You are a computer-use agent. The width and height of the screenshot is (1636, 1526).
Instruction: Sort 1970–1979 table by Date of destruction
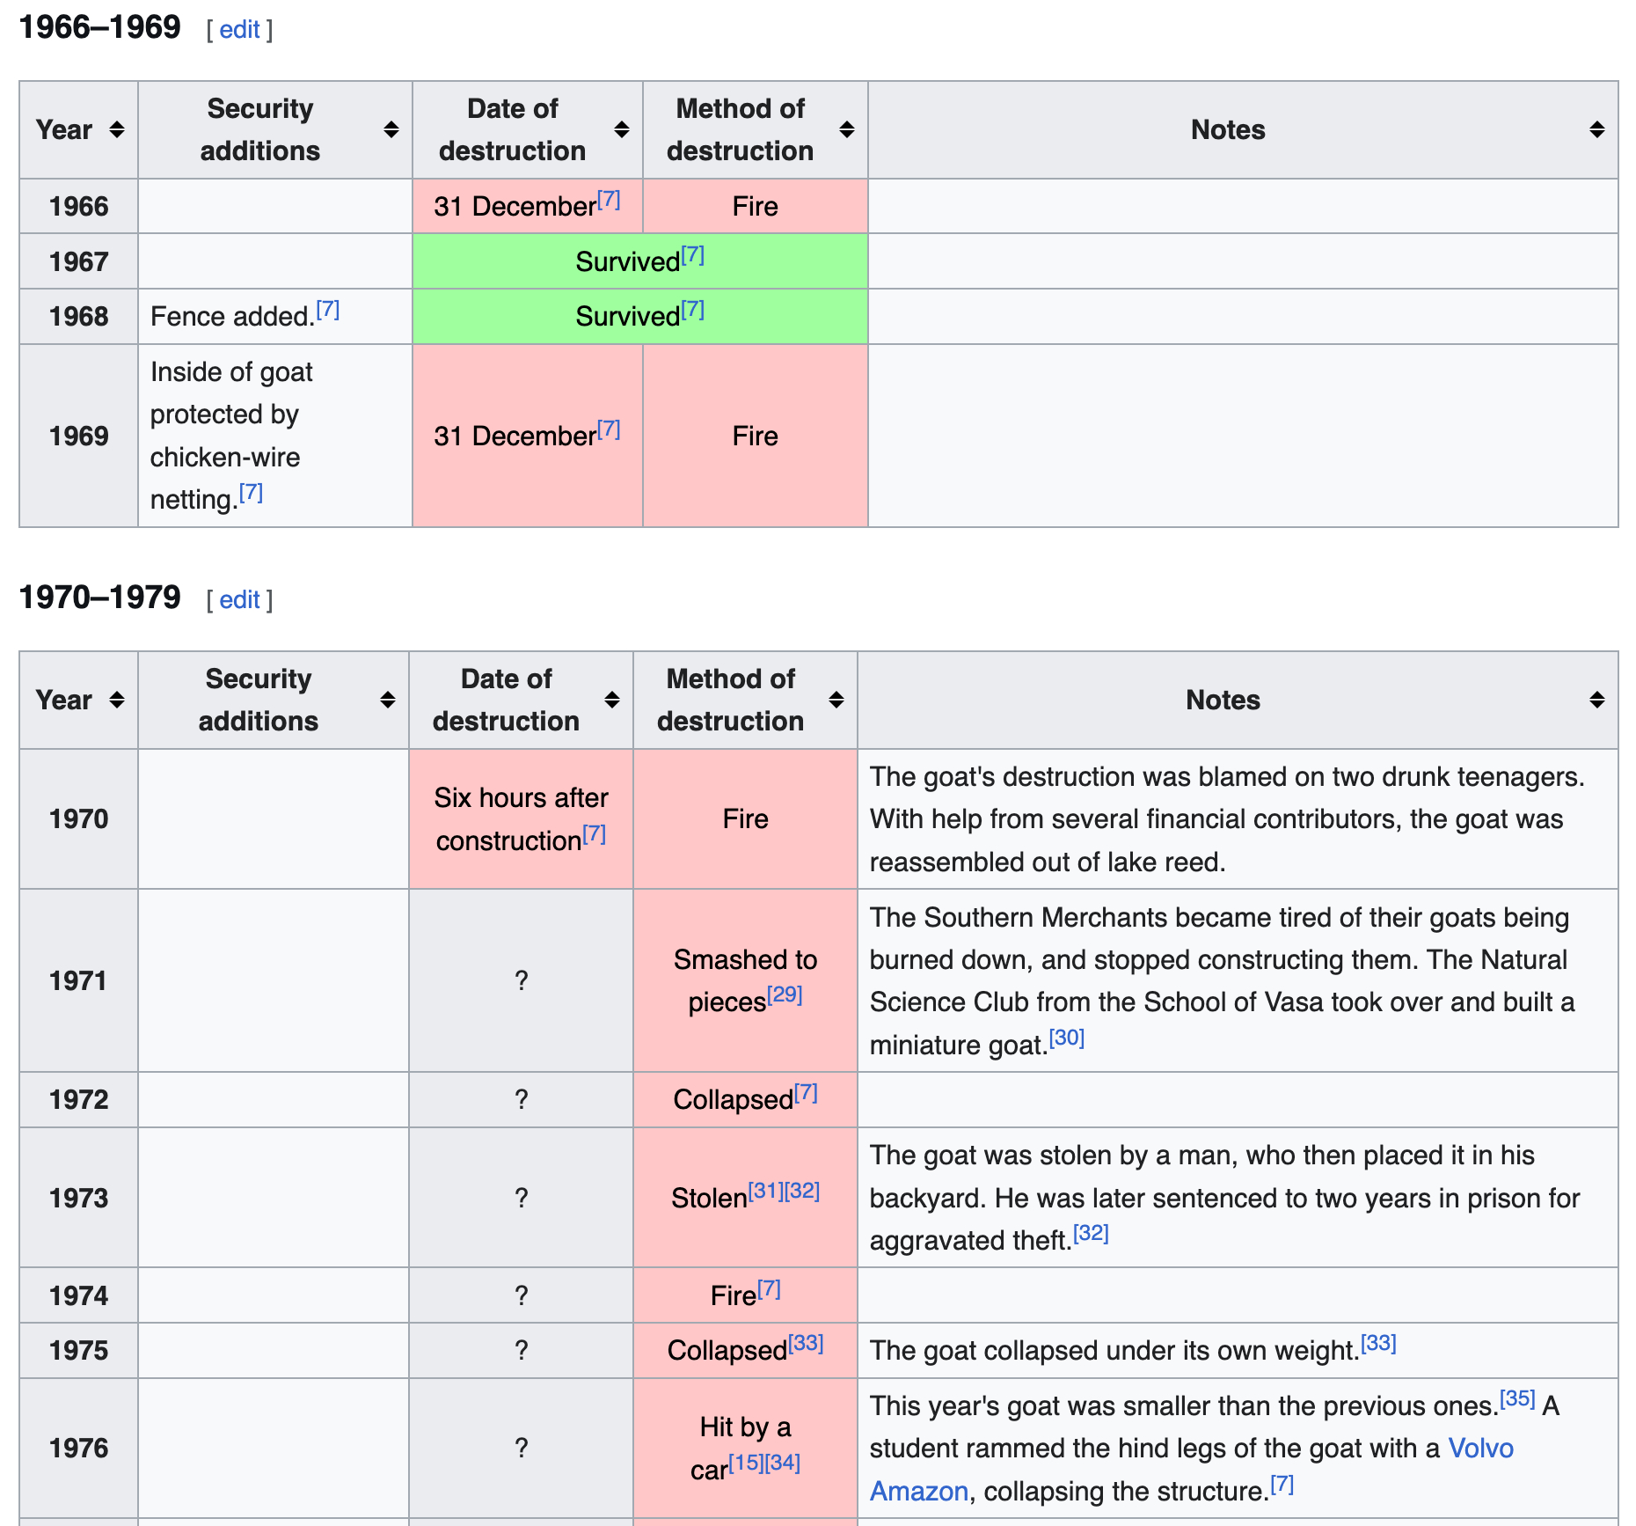612,701
